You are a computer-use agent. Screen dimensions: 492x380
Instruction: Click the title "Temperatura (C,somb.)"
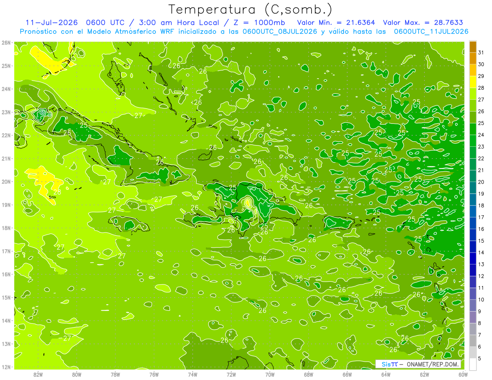pyautogui.click(x=251, y=10)
